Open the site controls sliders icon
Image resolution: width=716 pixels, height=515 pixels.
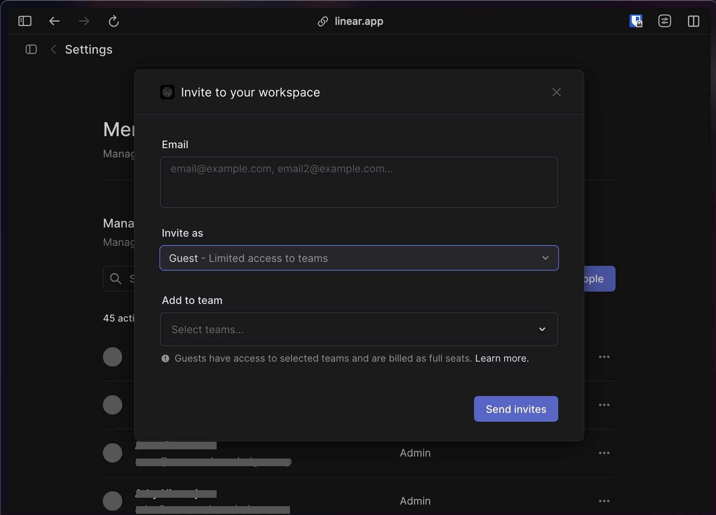pos(665,21)
